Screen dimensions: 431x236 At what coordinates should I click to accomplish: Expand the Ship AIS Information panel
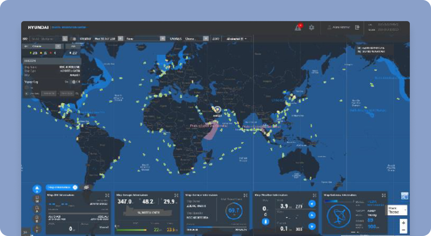(107, 195)
